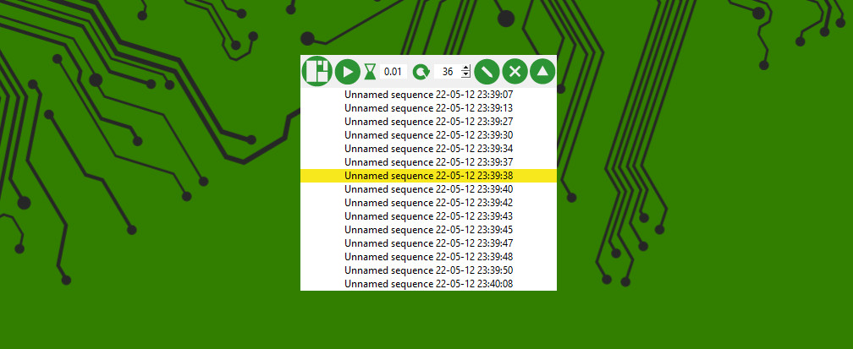Viewport: 853px width, 349px height.
Task: Delete sequence with the X icon
Action: [515, 71]
